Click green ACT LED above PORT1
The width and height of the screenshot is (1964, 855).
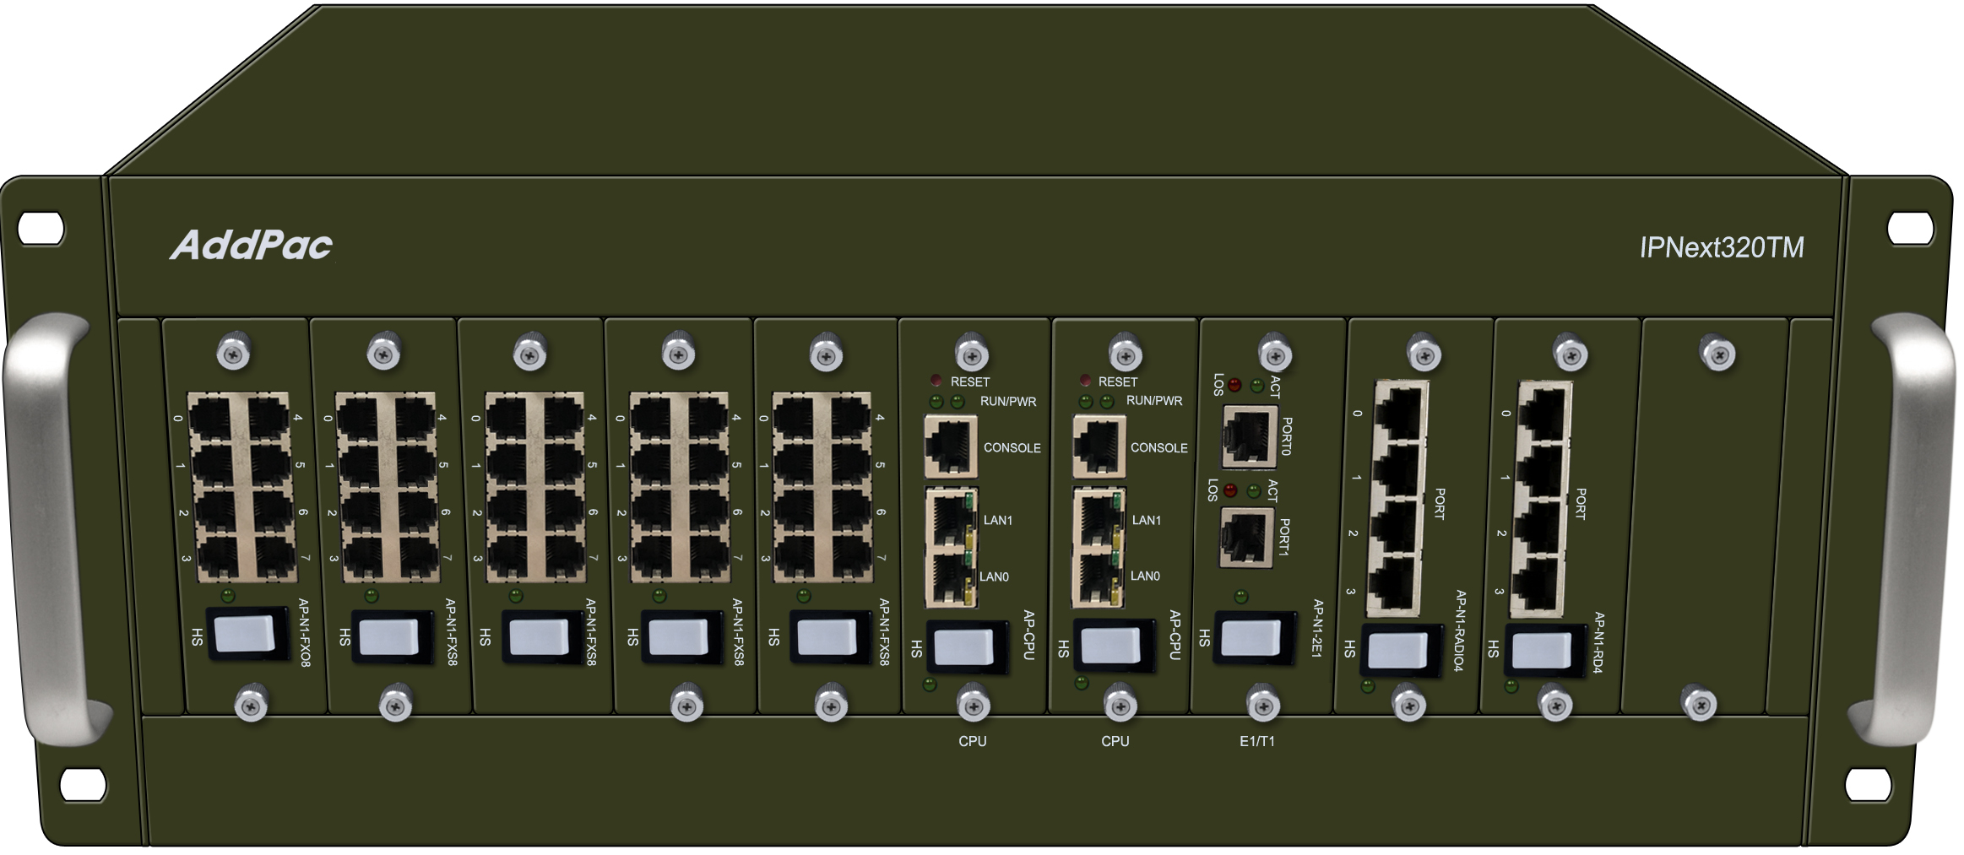[1254, 490]
